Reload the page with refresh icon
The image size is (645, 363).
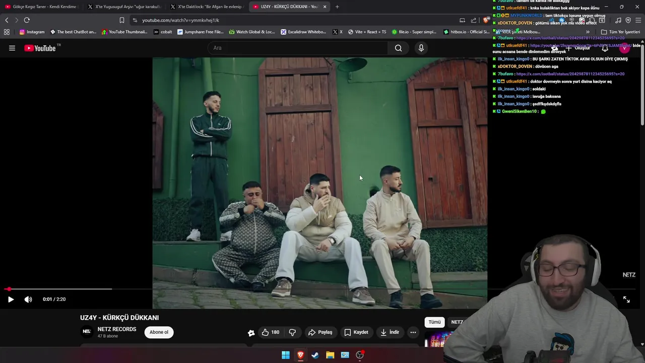[x=27, y=20]
